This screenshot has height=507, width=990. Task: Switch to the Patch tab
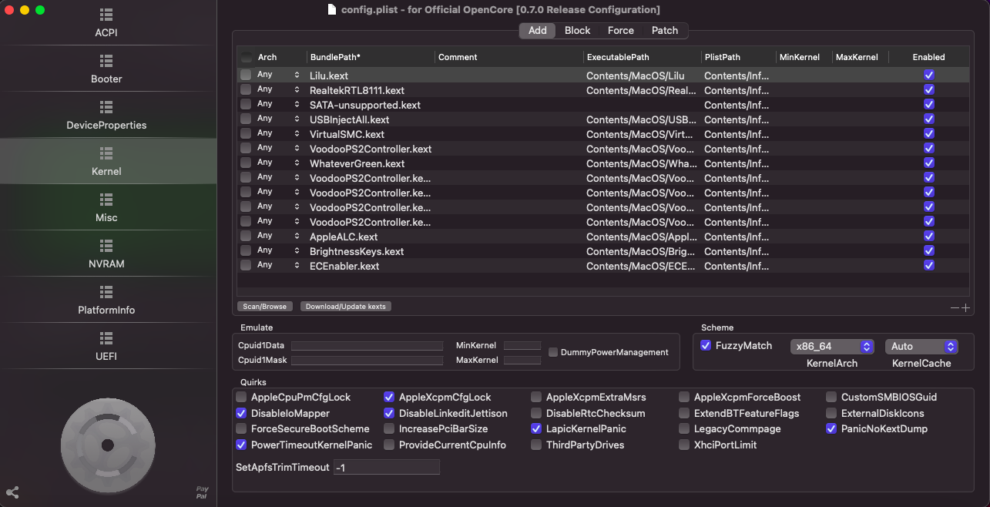coord(664,31)
